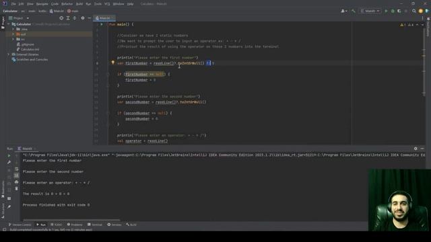The height and width of the screenshot is (242, 431).
Task: Click the yellow warning indicator in editor
Action: pos(403,25)
